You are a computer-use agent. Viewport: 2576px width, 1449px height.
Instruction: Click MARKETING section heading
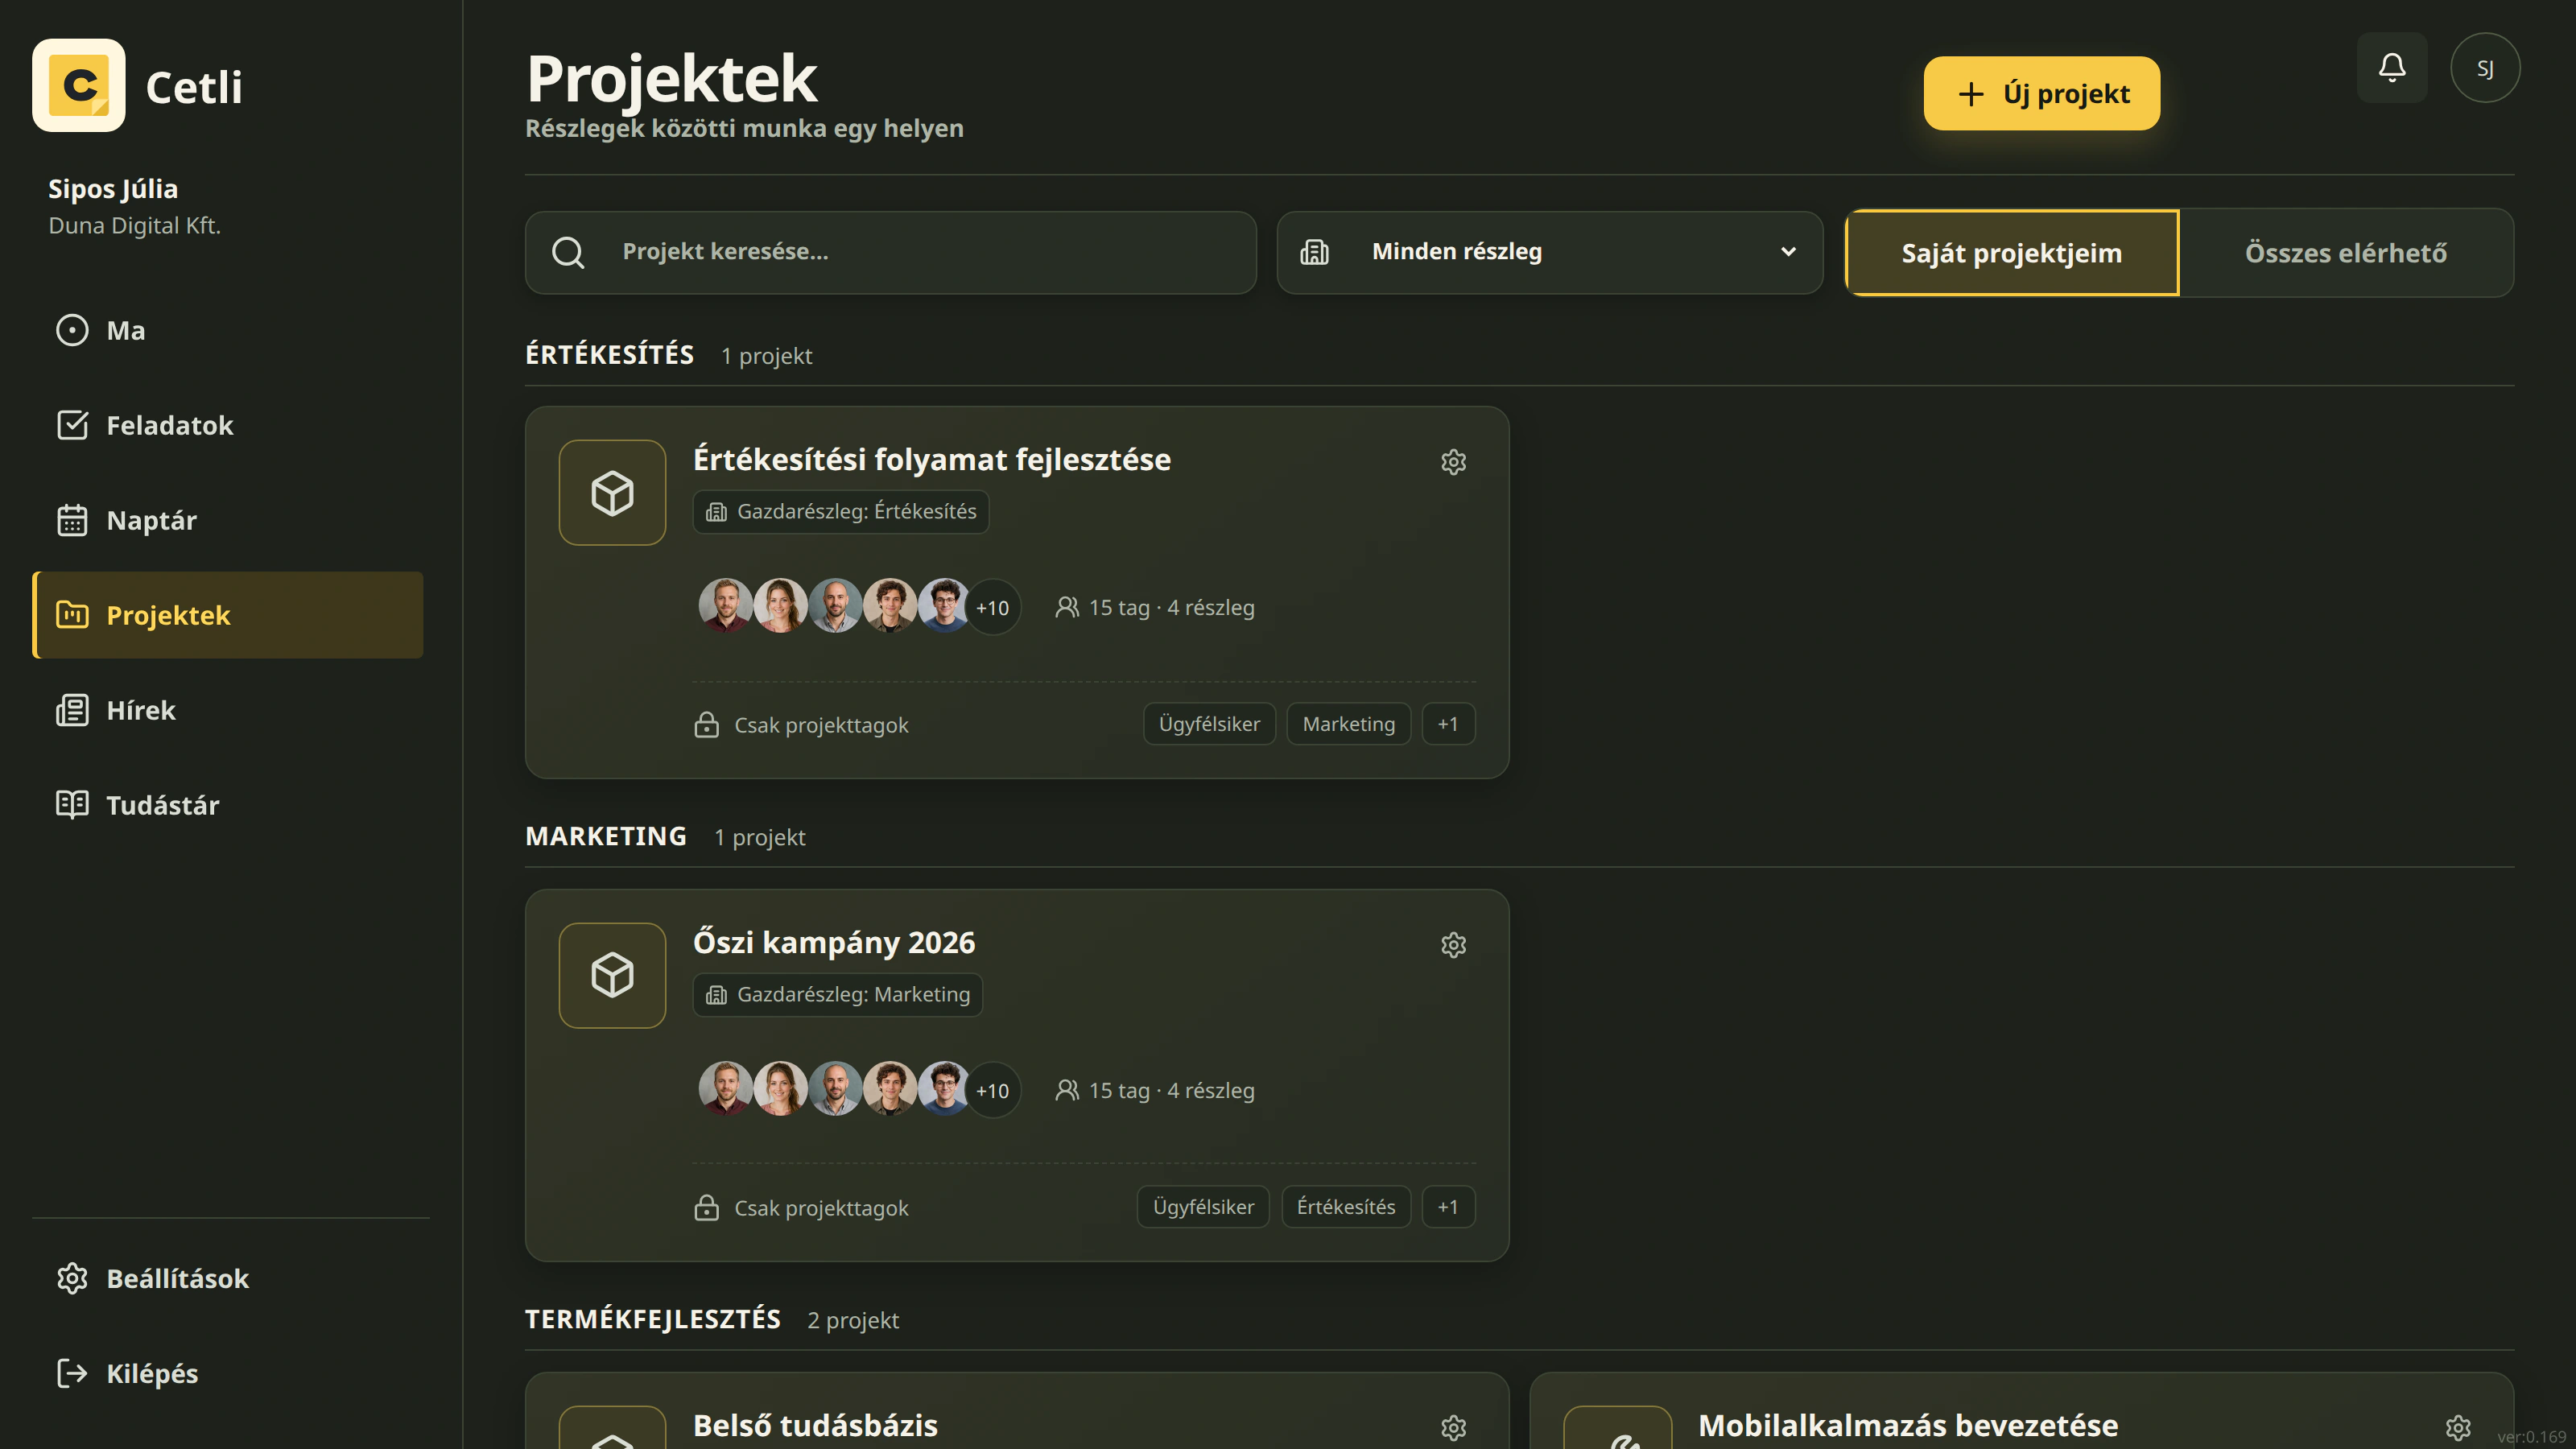tap(605, 836)
